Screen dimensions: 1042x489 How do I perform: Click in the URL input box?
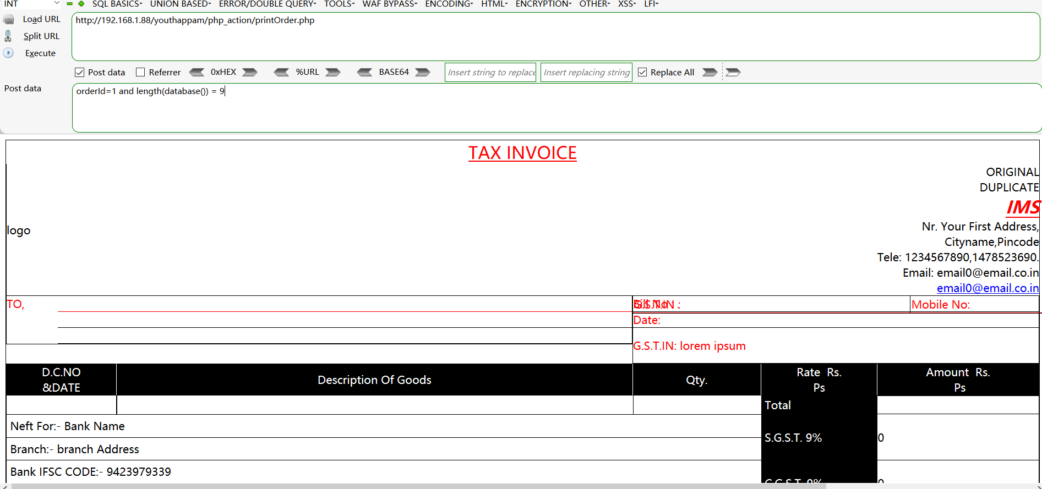click(x=555, y=36)
